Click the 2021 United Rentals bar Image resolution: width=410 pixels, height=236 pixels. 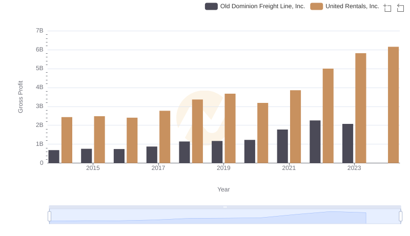[x=296, y=126]
